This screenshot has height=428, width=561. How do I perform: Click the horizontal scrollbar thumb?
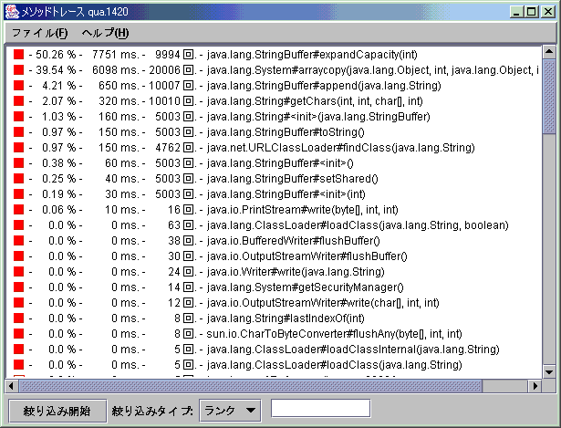point(251,386)
